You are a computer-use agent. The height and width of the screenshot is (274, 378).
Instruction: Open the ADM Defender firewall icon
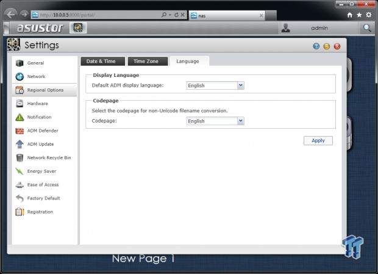point(20,131)
